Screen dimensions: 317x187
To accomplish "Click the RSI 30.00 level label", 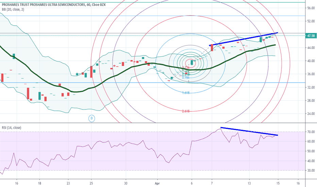I will coord(311,170).
